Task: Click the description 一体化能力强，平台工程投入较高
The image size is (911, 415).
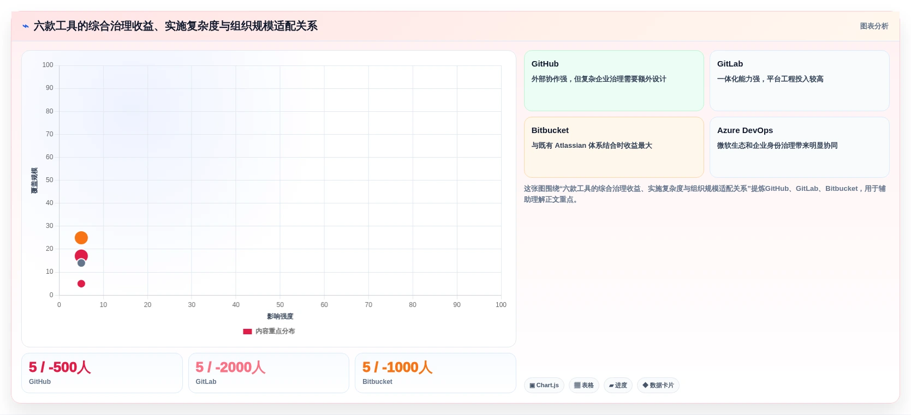Action: coord(770,79)
